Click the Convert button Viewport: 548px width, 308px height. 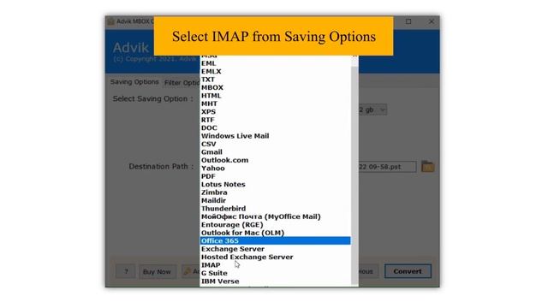click(408, 271)
